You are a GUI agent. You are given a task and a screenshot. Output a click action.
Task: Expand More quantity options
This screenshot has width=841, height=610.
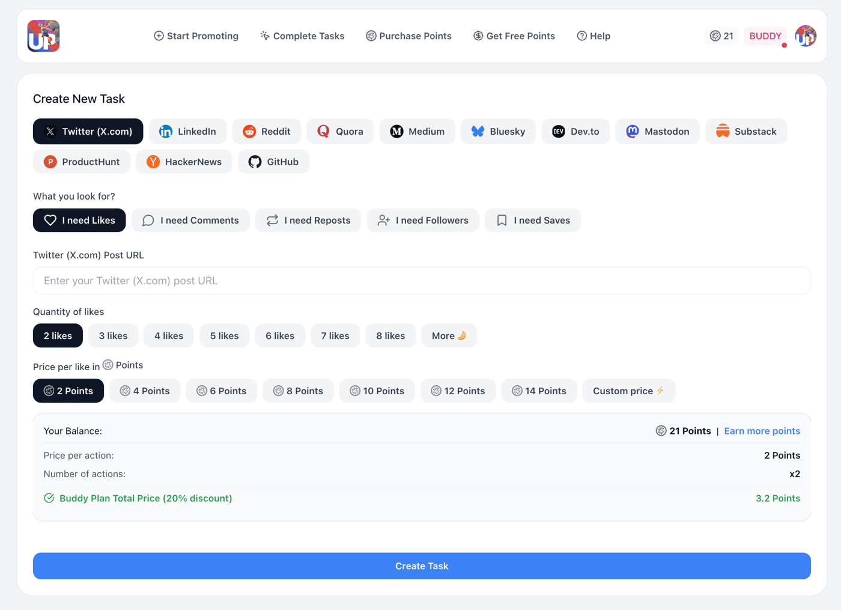(x=449, y=336)
